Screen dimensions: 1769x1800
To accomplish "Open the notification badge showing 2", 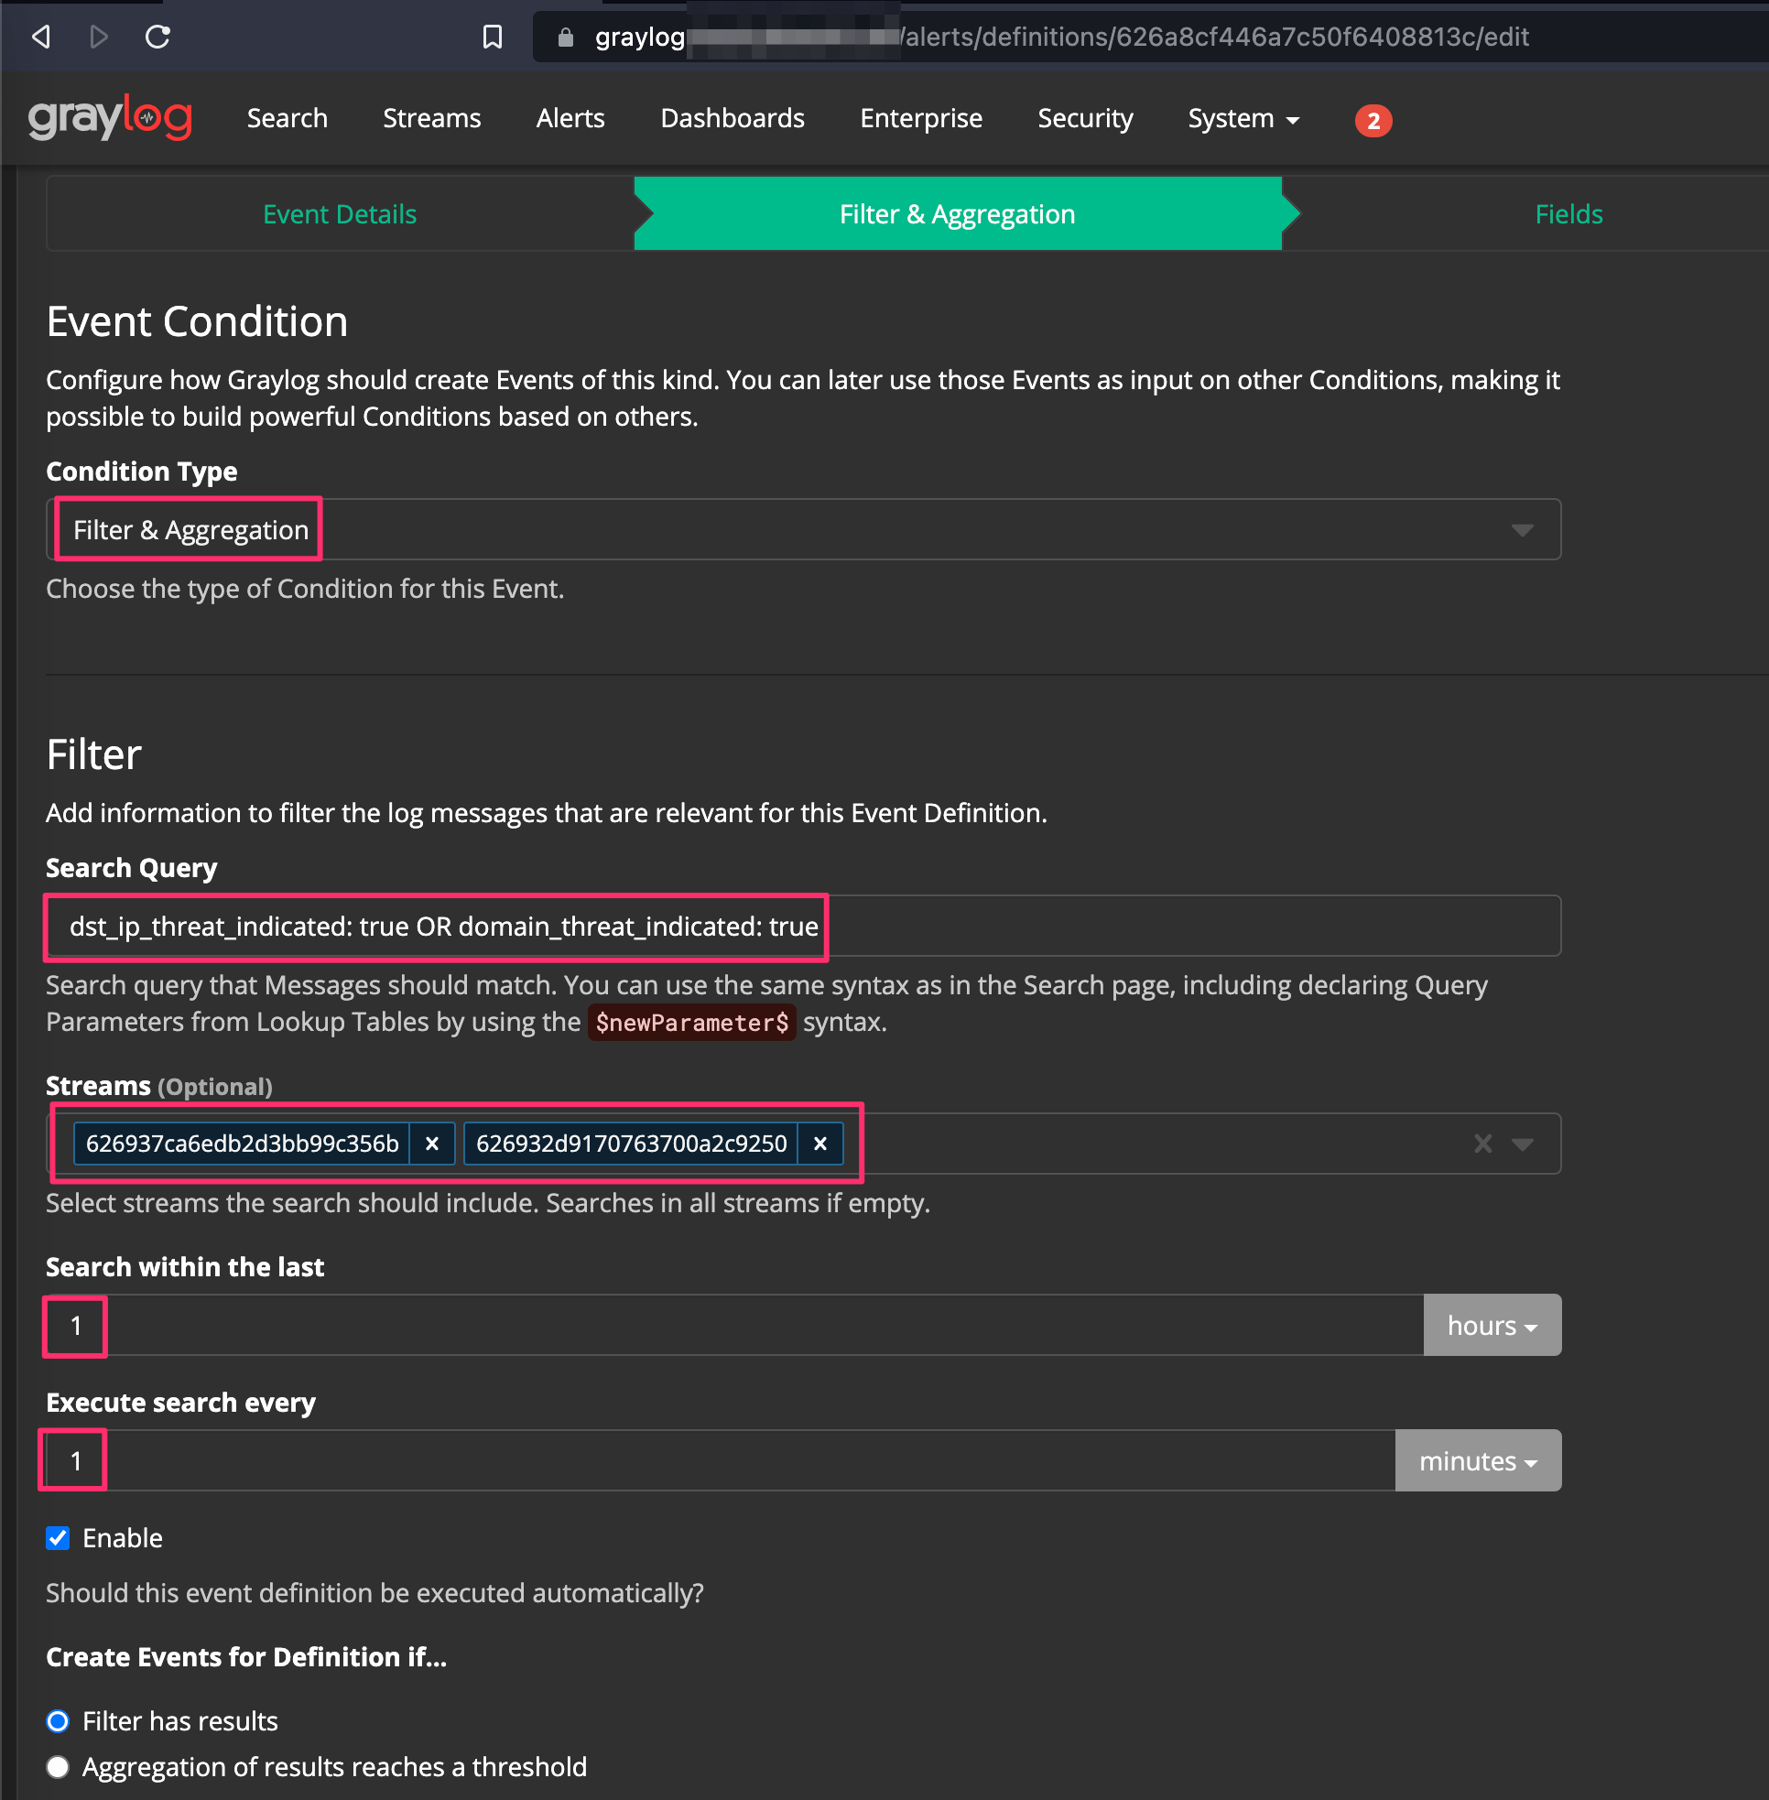I will [1373, 120].
